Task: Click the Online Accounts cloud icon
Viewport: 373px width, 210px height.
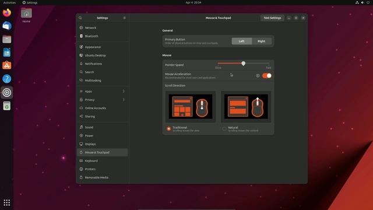Action: (81, 108)
